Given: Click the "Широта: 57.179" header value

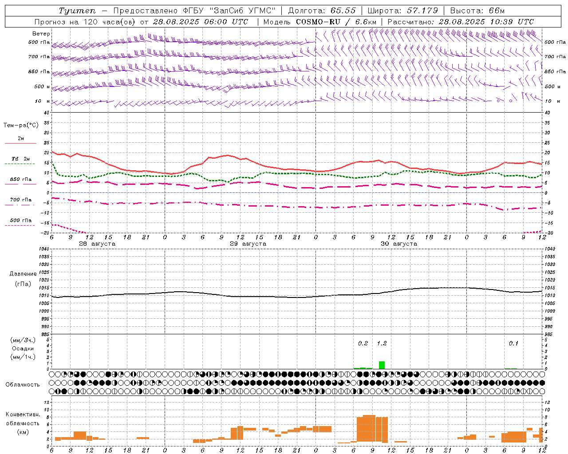Looking at the screenshot, I should click(403, 11).
